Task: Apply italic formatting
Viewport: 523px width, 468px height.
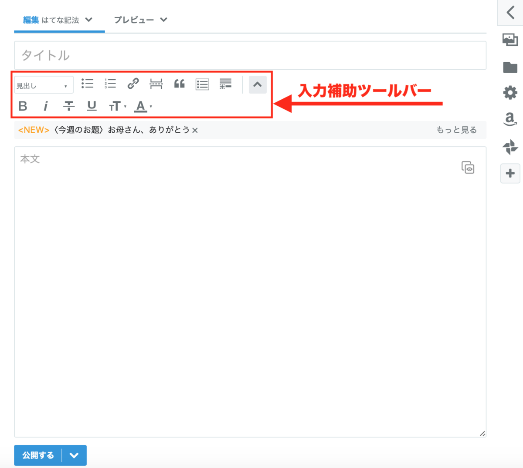Action: click(x=45, y=106)
